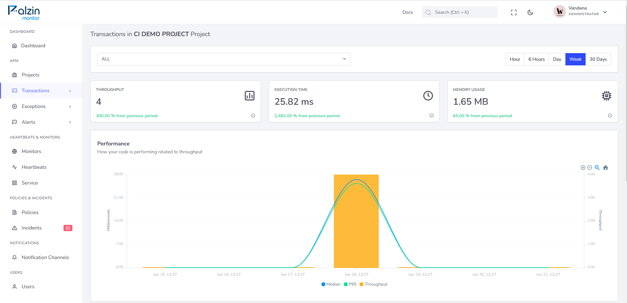Select the 6 Hours time range

pyautogui.click(x=537, y=59)
